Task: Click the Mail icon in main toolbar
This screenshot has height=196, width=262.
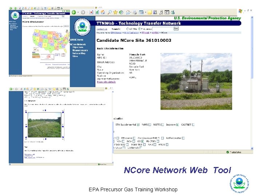Action: coord(128,12)
